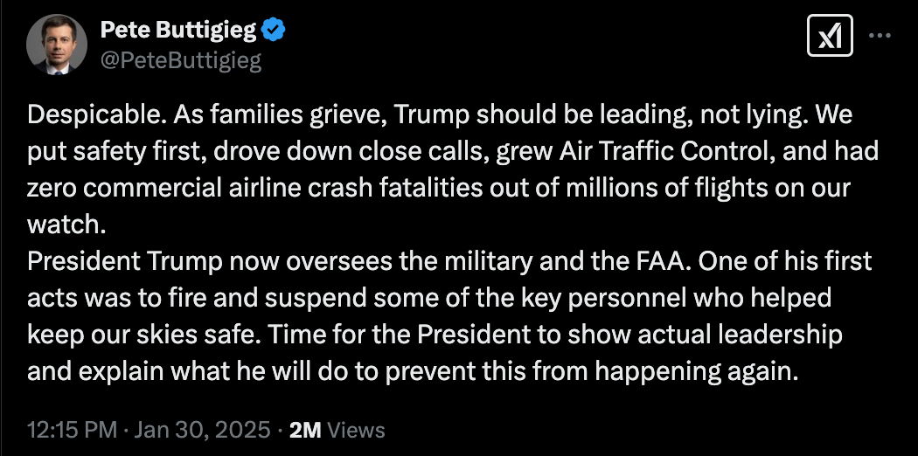Open the @PeteButtigieg handle link

click(181, 60)
